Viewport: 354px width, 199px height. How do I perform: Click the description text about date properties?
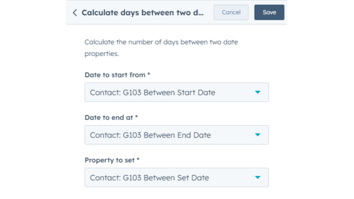[161, 48]
